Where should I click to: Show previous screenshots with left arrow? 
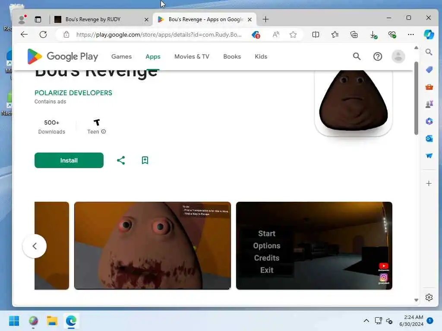tap(35, 246)
